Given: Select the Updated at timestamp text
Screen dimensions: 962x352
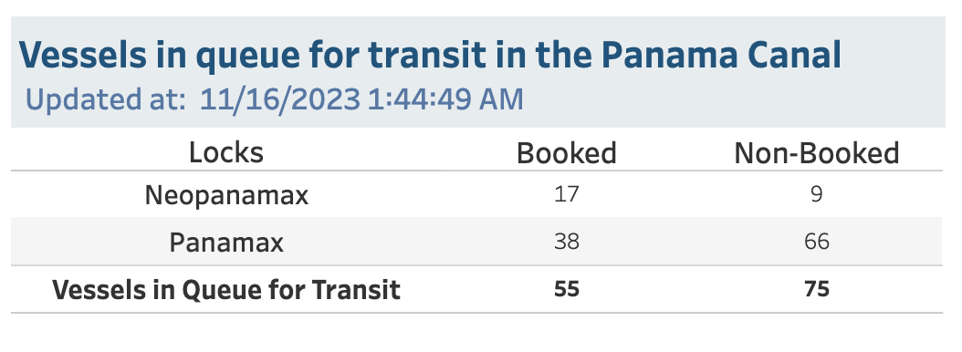Looking at the screenshot, I should 274,98.
